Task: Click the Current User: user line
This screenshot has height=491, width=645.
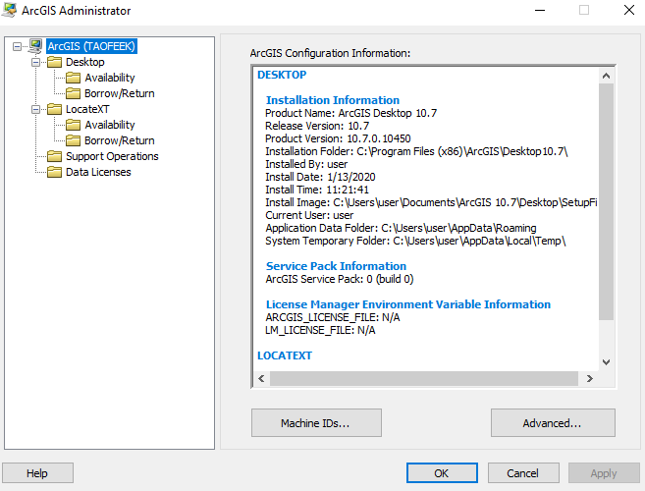Action: pos(309,215)
